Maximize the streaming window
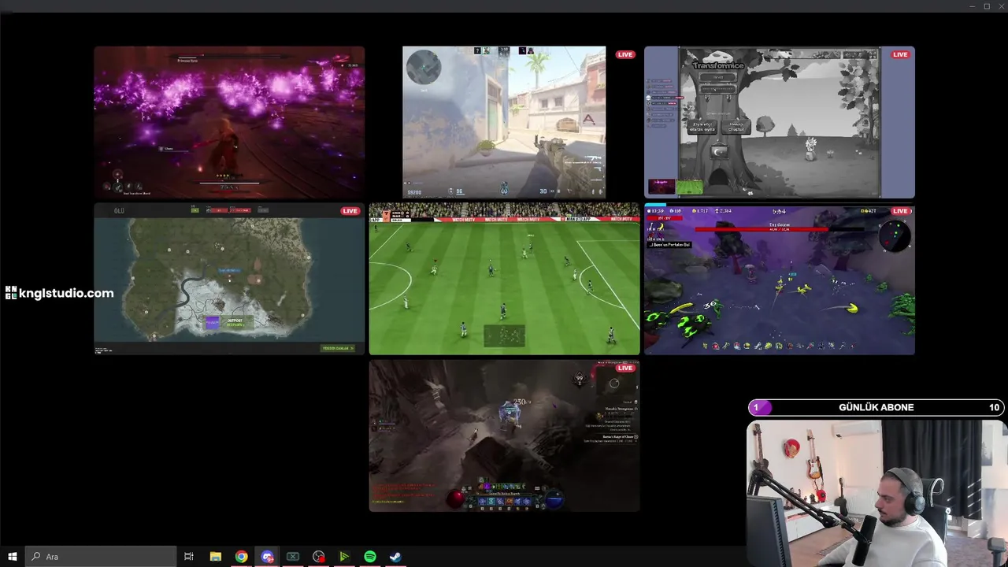The image size is (1008, 567). (x=987, y=6)
